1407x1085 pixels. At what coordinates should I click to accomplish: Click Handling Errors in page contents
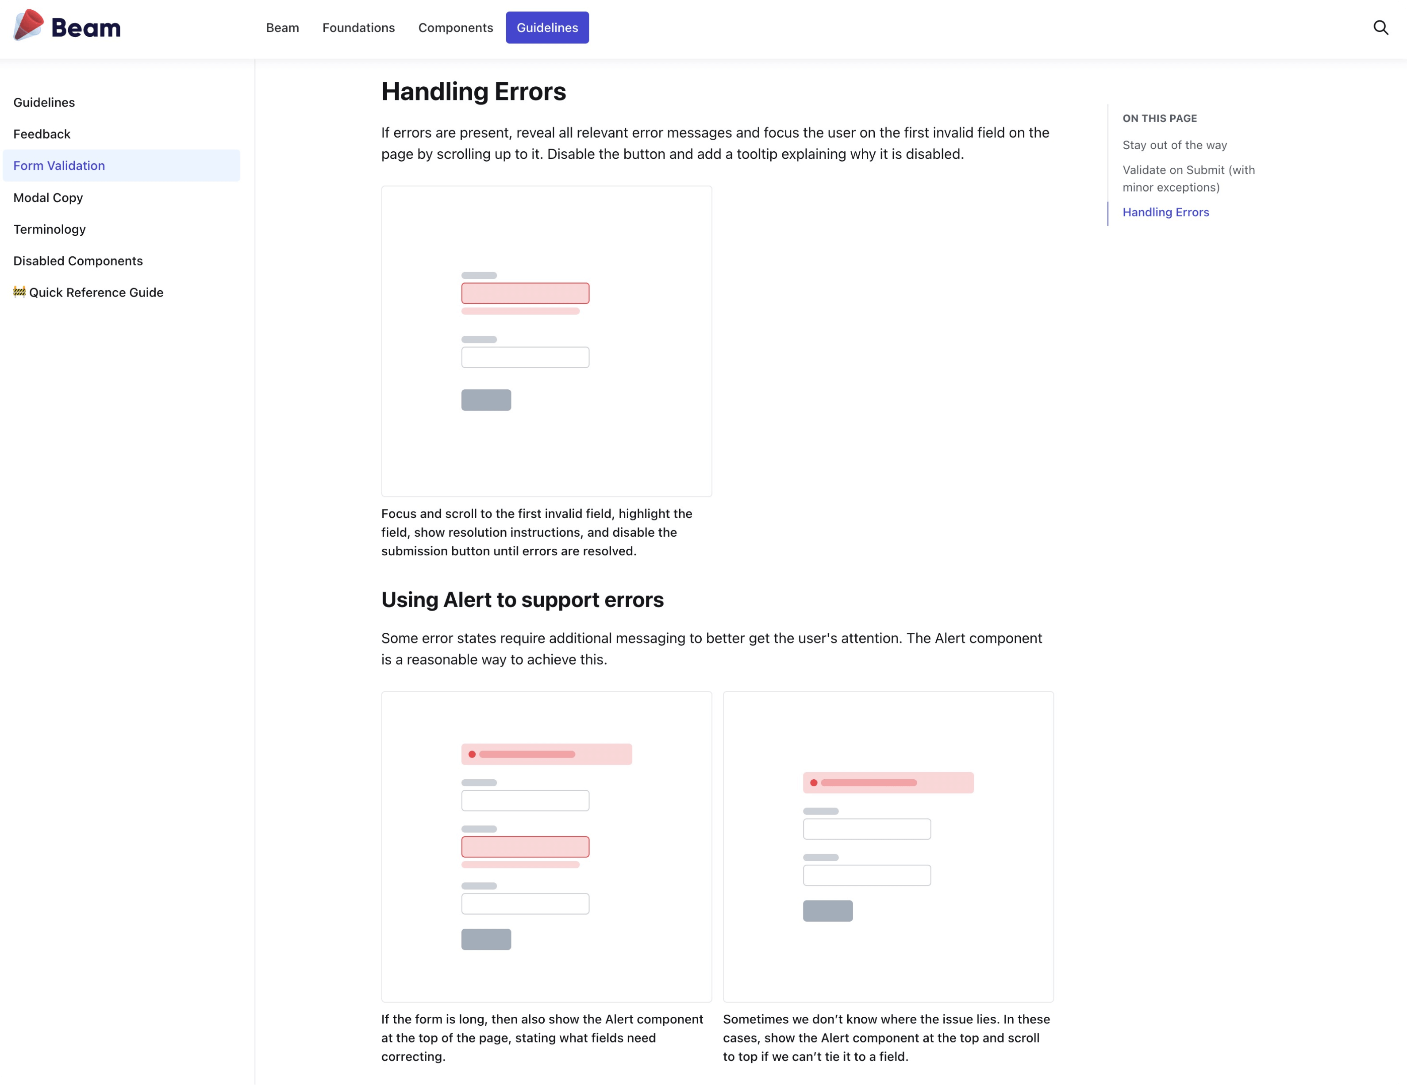1165,212
